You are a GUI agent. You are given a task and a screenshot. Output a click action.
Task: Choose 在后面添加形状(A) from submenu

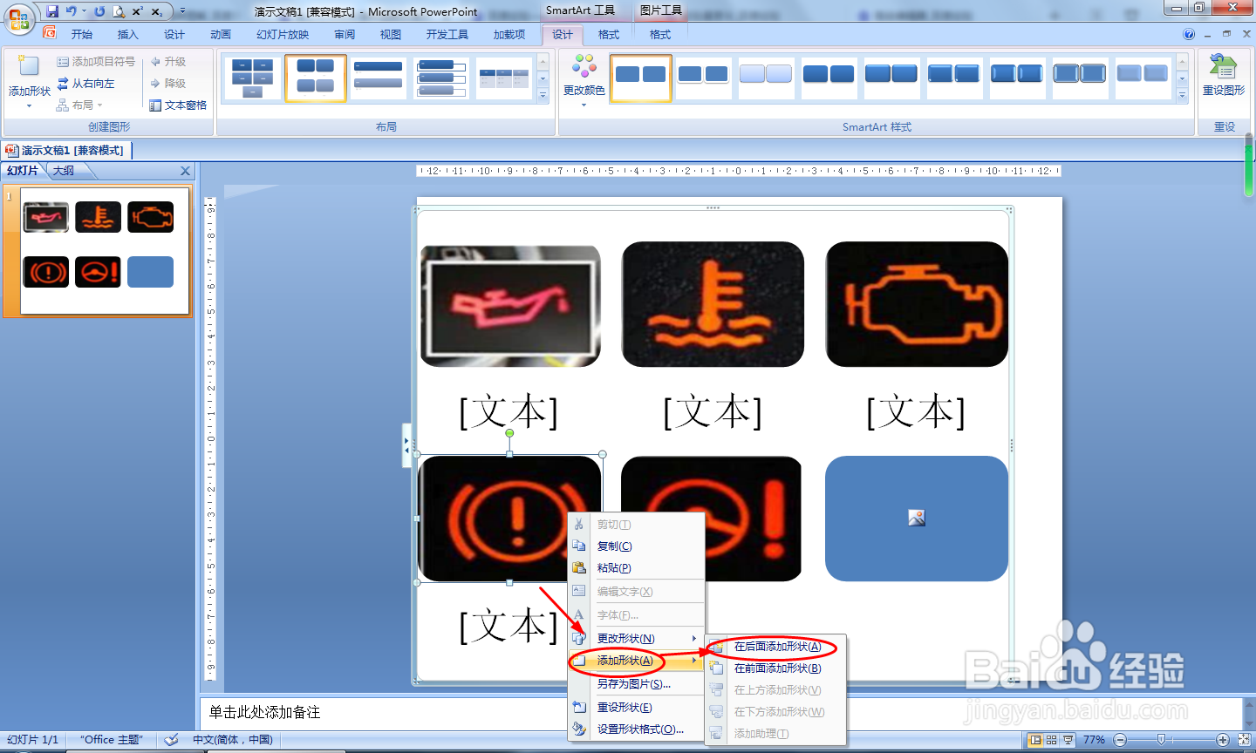(776, 647)
